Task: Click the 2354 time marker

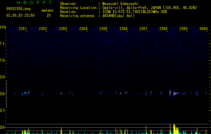Action: 83,29
